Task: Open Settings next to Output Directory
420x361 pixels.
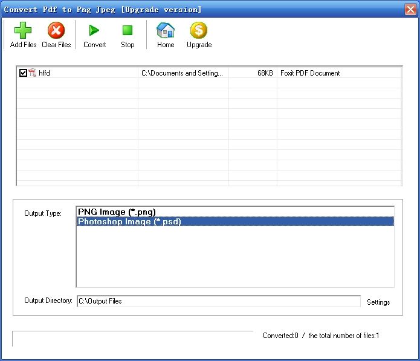Action: coord(378,302)
